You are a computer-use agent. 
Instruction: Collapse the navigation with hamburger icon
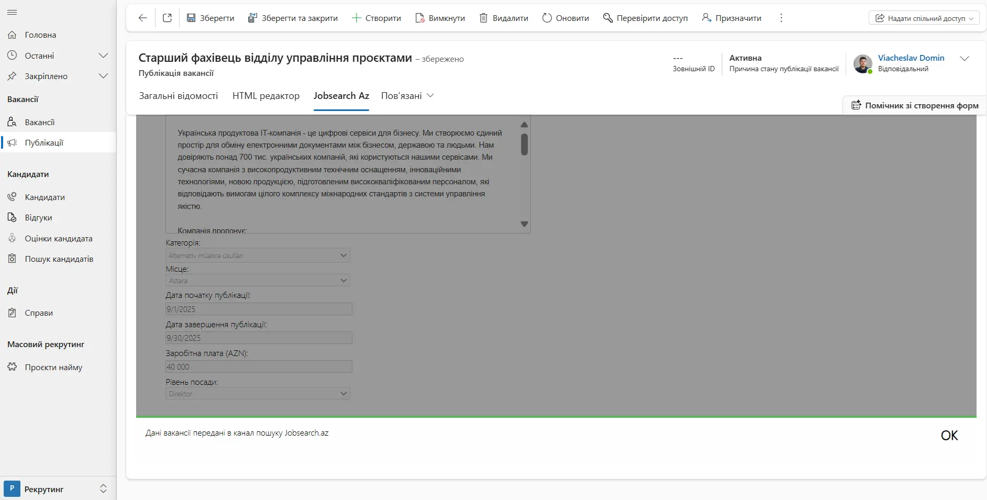pyautogui.click(x=12, y=12)
